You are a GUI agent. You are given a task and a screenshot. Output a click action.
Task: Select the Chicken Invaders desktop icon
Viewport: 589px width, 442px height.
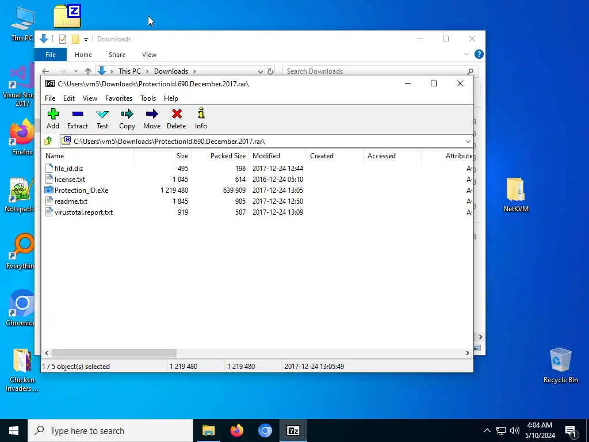pos(22,370)
